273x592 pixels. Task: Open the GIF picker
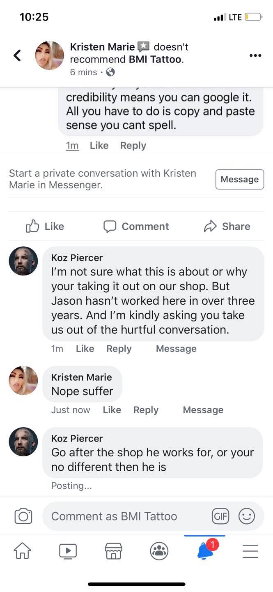(x=220, y=516)
